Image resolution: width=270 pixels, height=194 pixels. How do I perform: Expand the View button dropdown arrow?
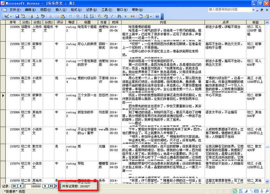coord(11,16)
